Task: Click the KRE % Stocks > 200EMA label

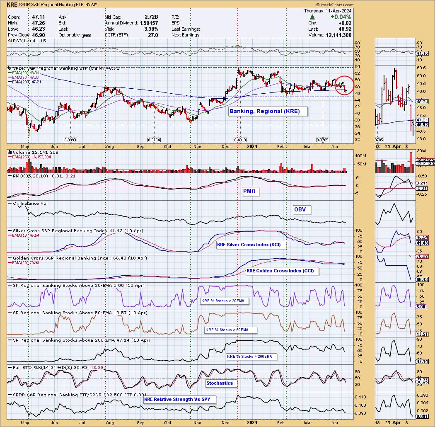Action: (x=251, y=357)
